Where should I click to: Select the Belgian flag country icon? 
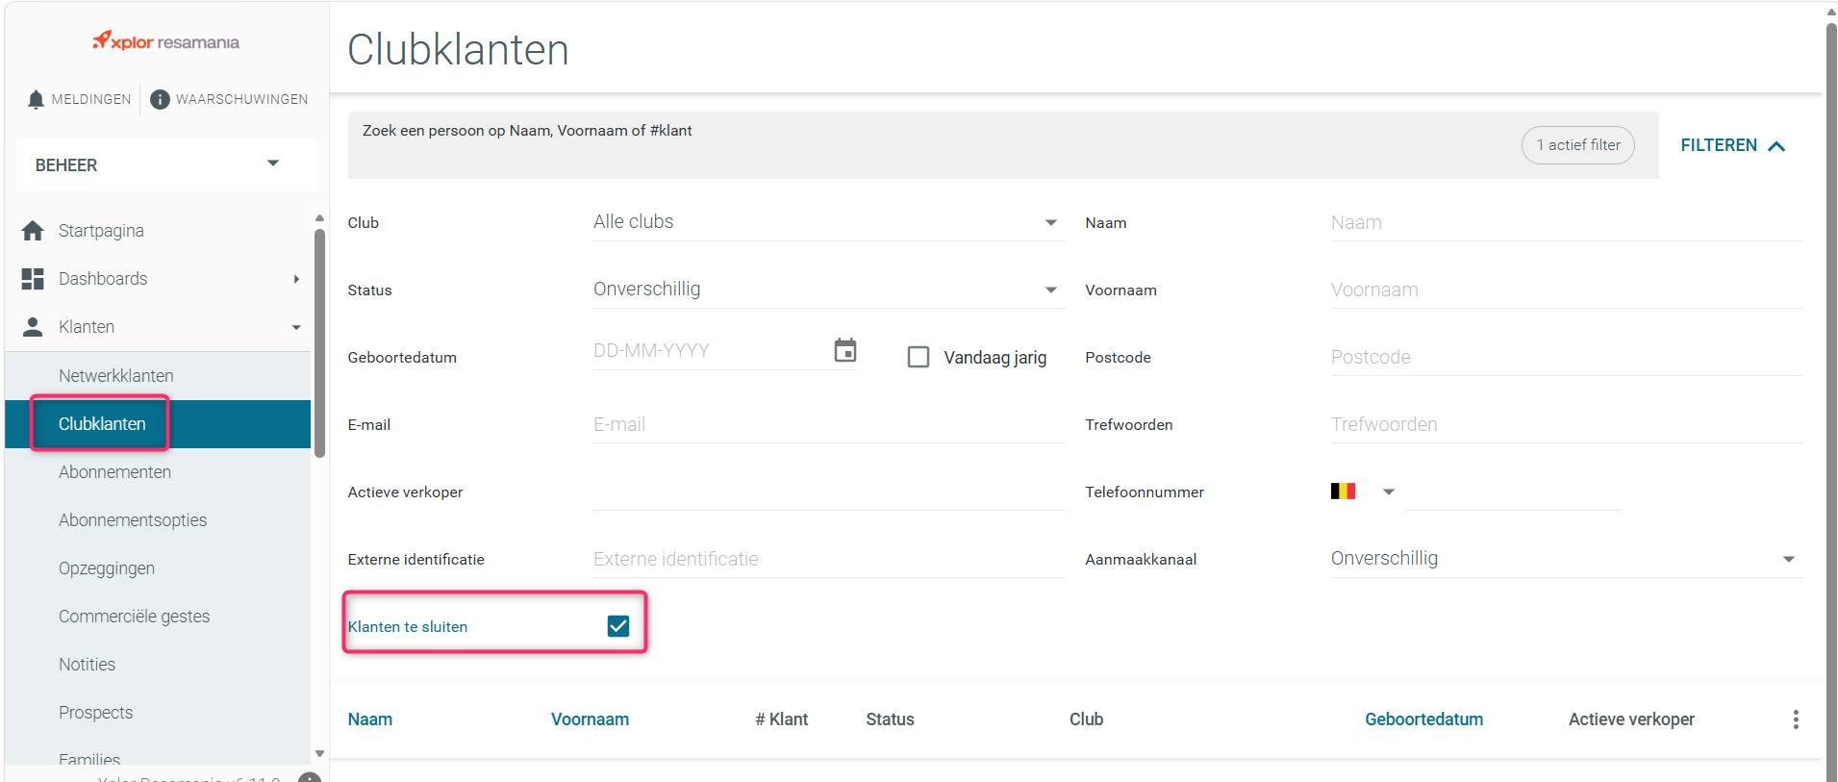pos(1343,492)
